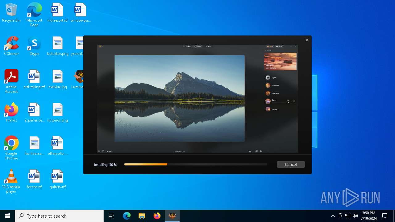
Task: Select the lastcable.png image file
Action: pos(57,46)
